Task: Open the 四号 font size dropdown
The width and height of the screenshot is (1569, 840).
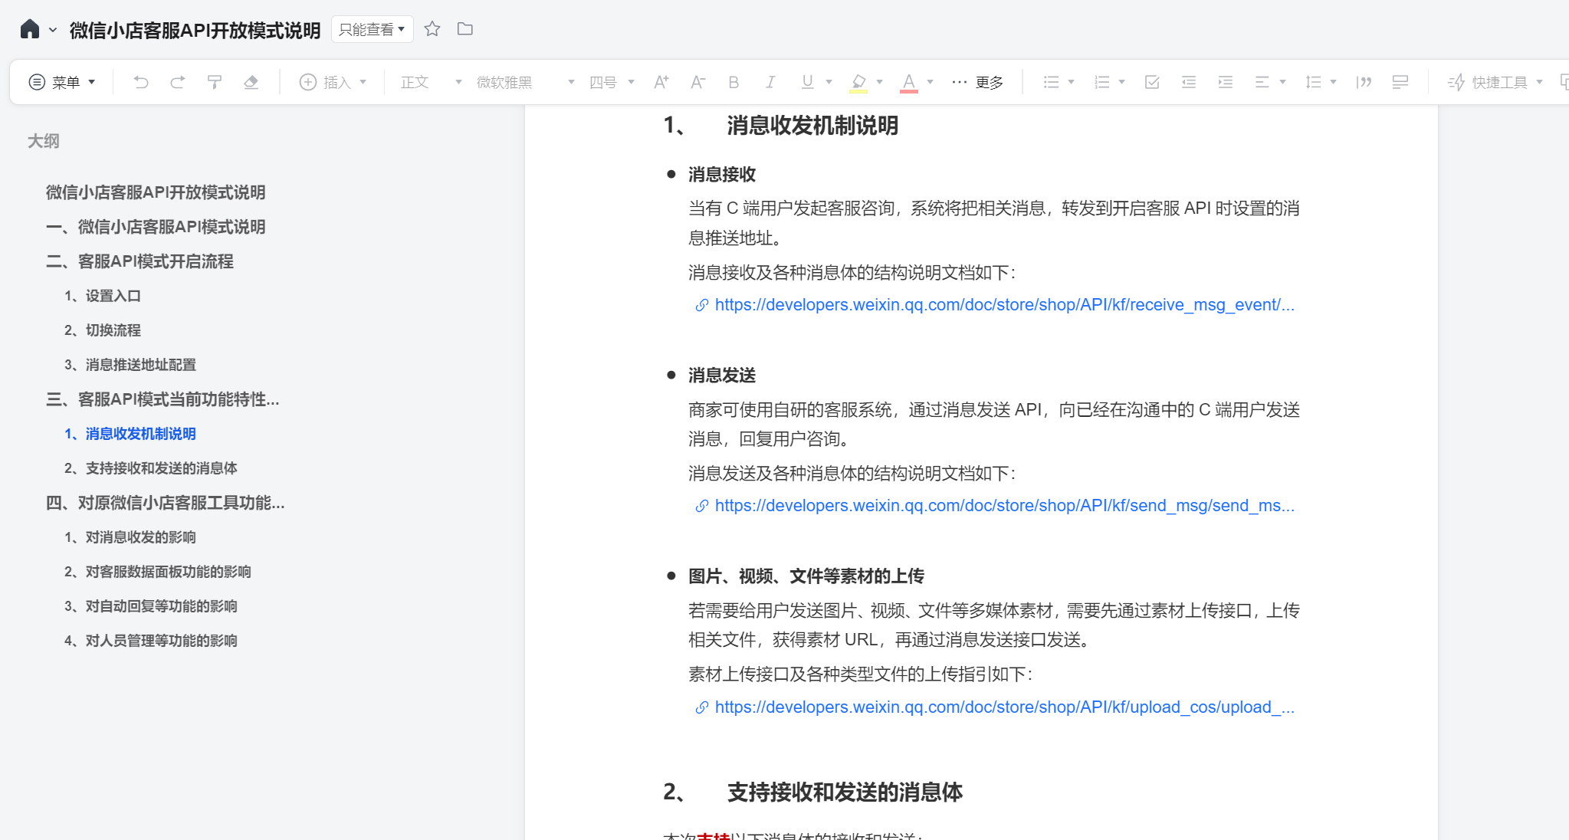Action: pyautogui.click(x=611, y=82)
